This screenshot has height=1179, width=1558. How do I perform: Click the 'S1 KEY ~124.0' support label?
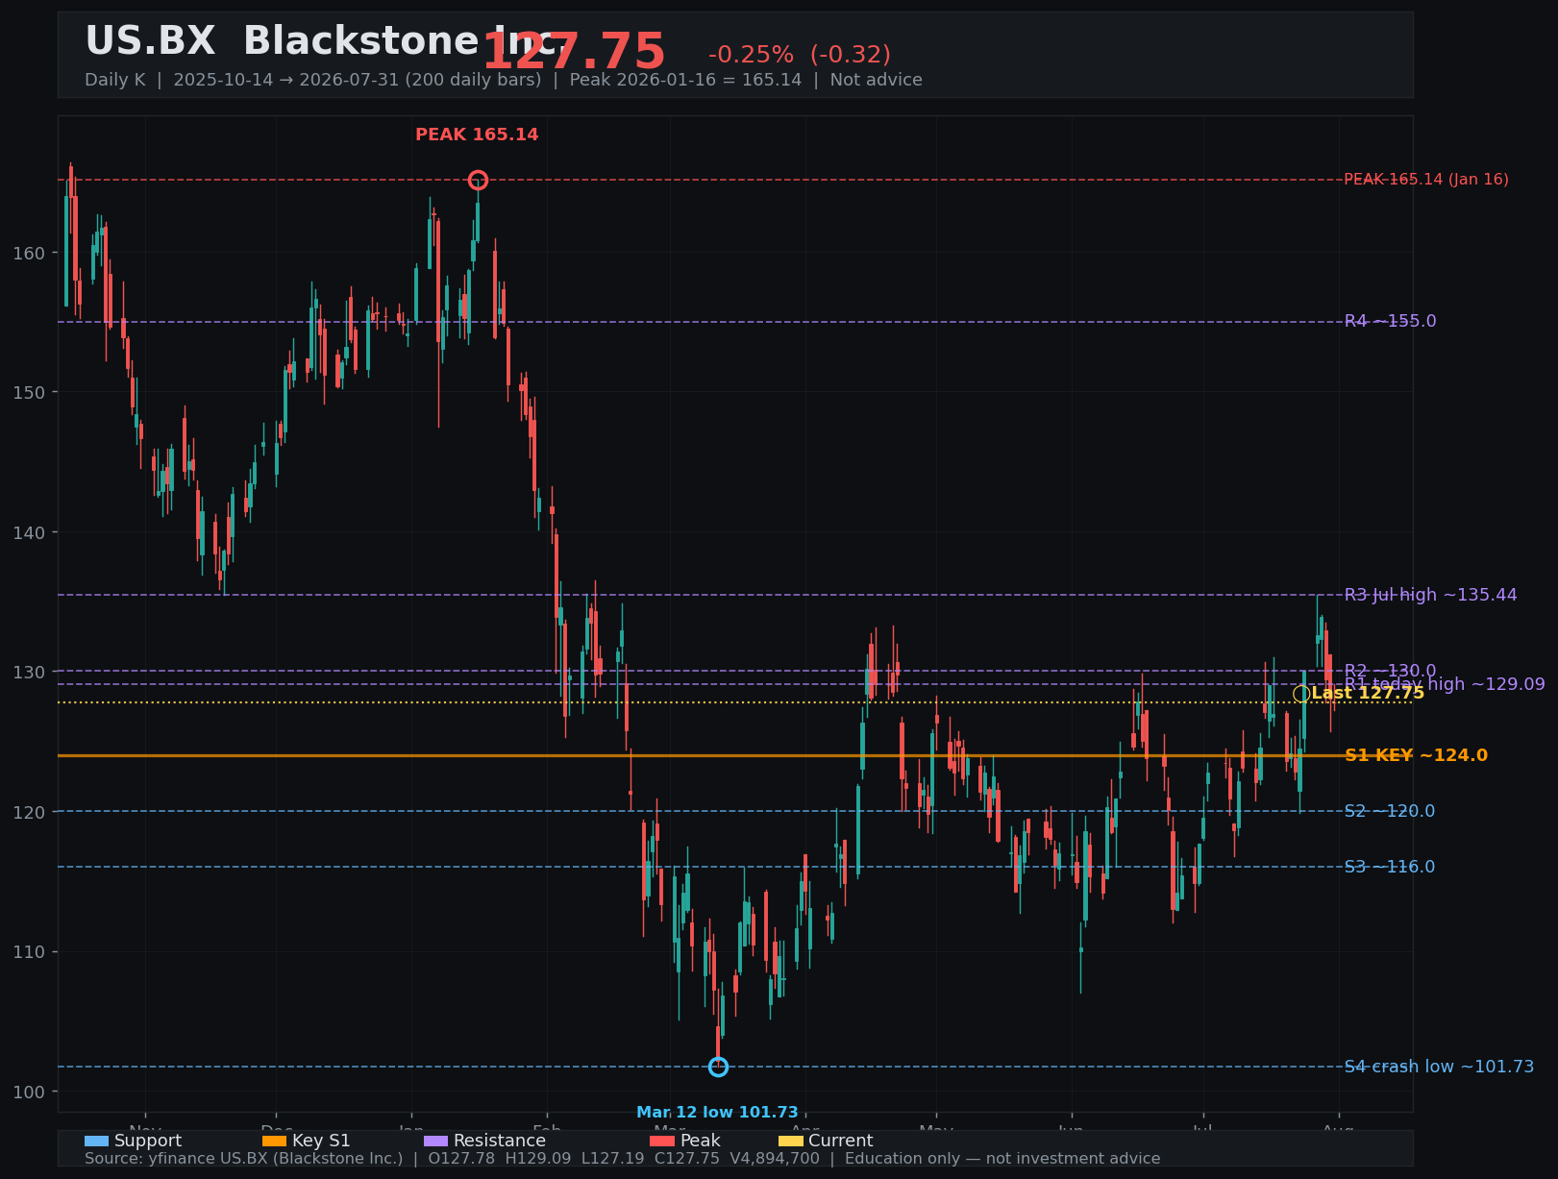point(1416,755)
